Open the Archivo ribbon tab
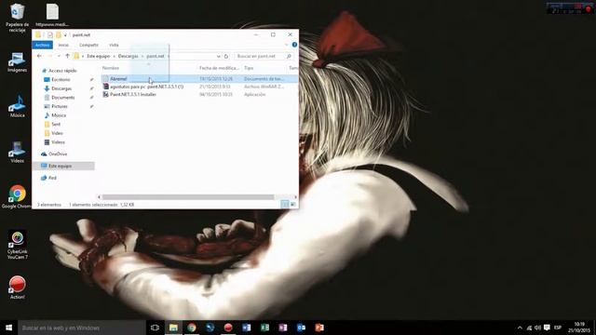This screenshot has width=596, height=335. (42, 45)
